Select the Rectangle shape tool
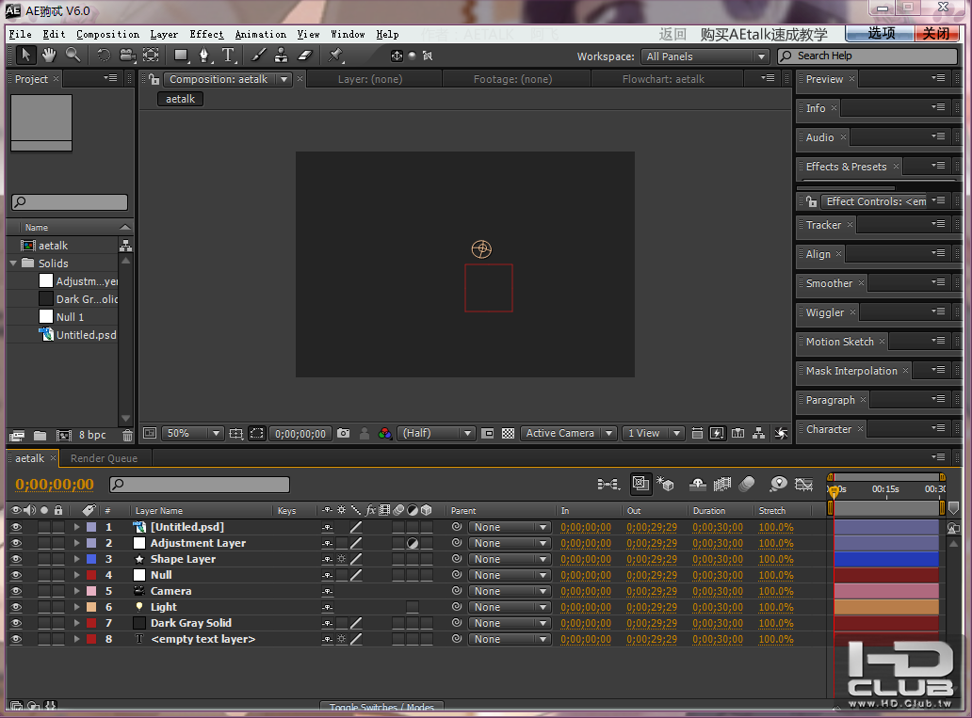 [x=181, y=56]
